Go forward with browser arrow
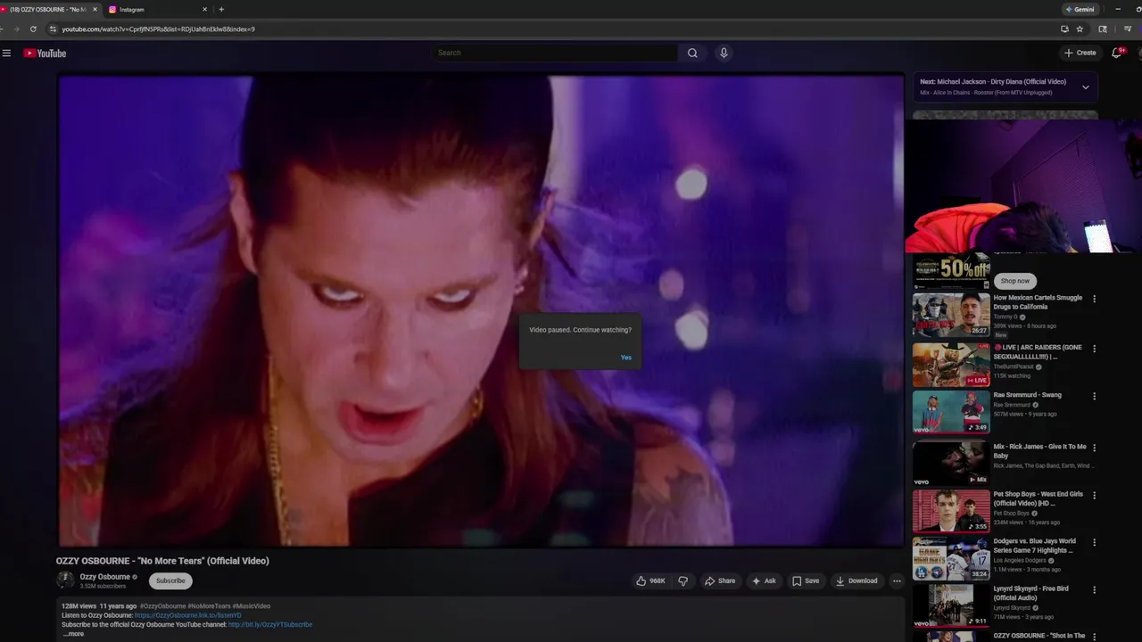1142x642 pixels. (x=16, y=29)
